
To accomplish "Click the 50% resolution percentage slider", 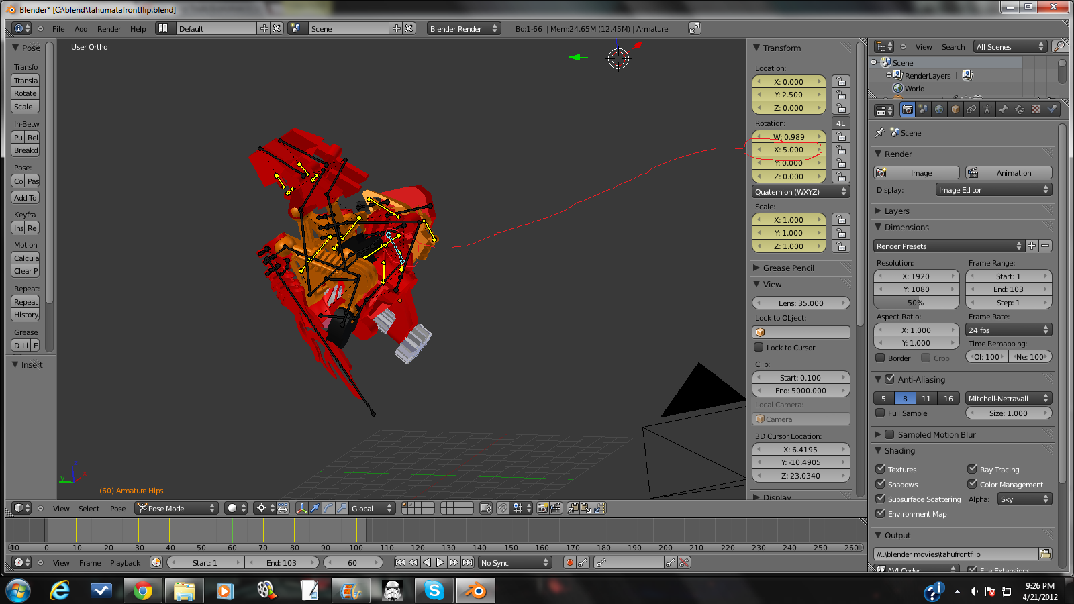I will 916,302.
